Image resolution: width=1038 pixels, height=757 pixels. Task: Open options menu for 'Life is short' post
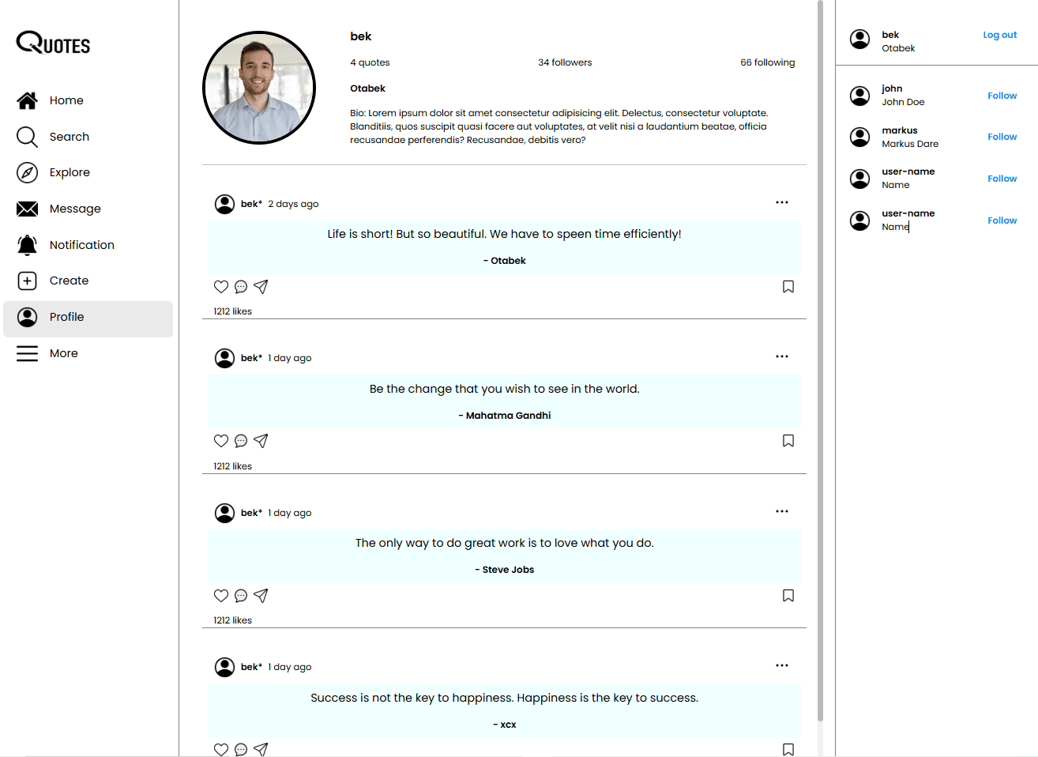click(x=781, y=202)
